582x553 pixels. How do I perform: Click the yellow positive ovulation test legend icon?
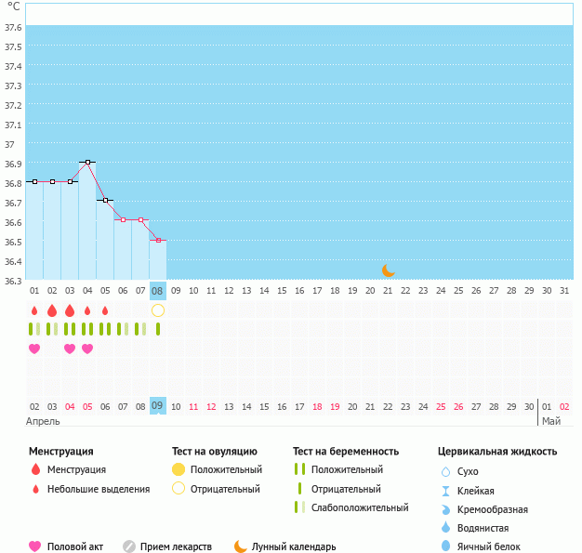tap(179, 470)
